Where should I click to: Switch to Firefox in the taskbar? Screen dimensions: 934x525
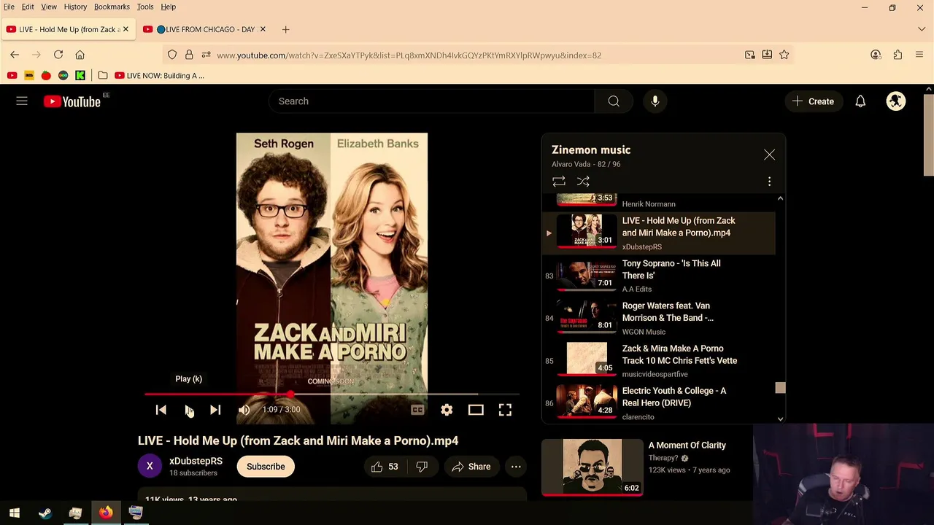tap(106, 513)
